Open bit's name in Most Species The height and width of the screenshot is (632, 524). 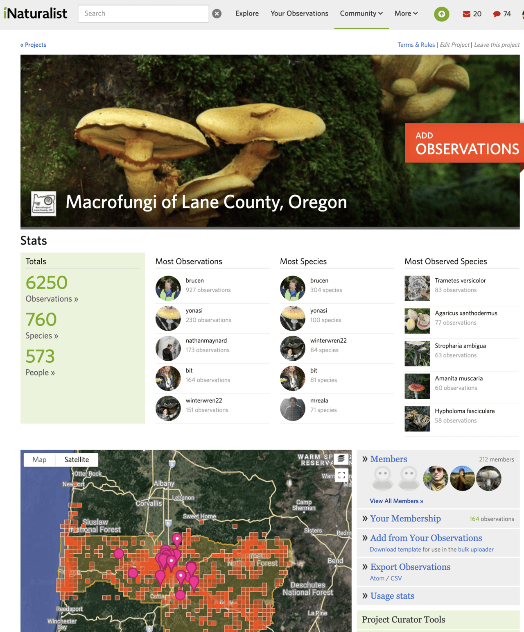[x=314, y=371]
